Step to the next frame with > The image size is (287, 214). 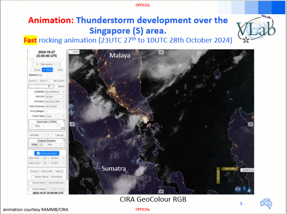coord(60,64)
